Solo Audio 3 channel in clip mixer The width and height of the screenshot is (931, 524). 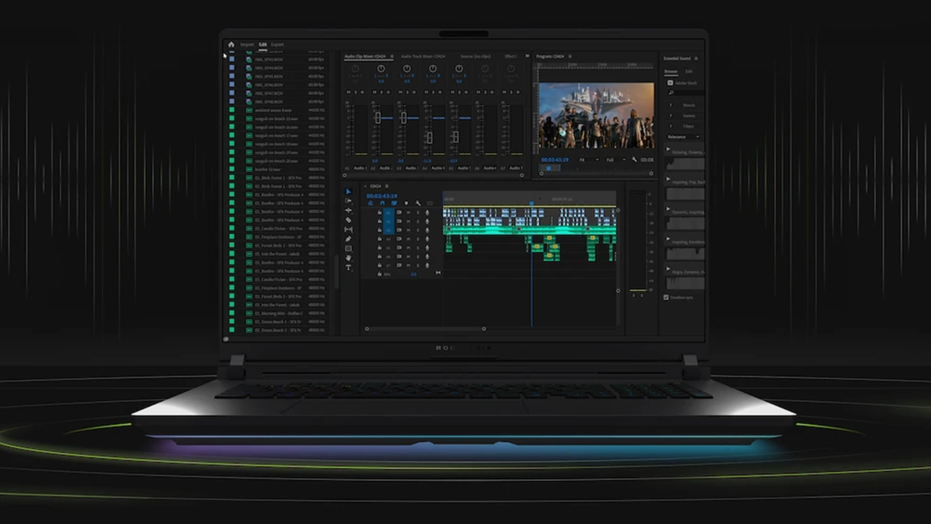tap(407, 92)
